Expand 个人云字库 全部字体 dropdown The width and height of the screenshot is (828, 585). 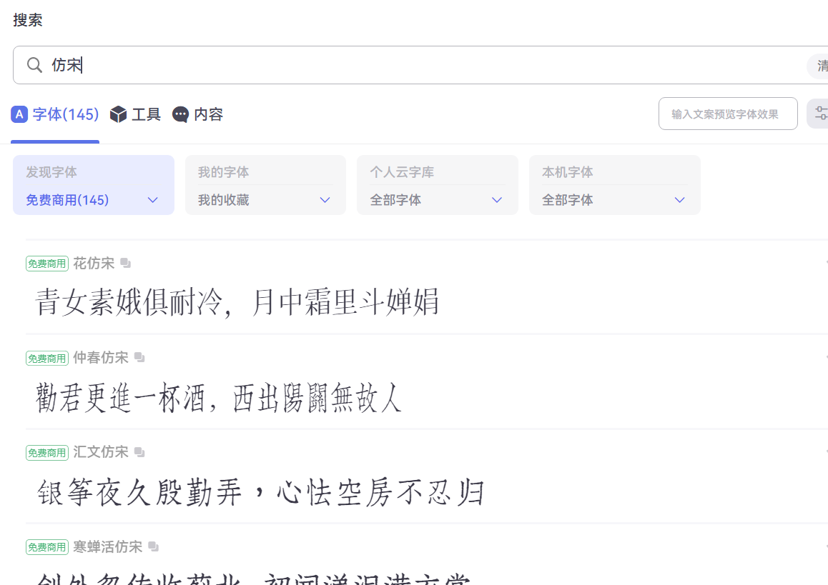coord(497,200)
